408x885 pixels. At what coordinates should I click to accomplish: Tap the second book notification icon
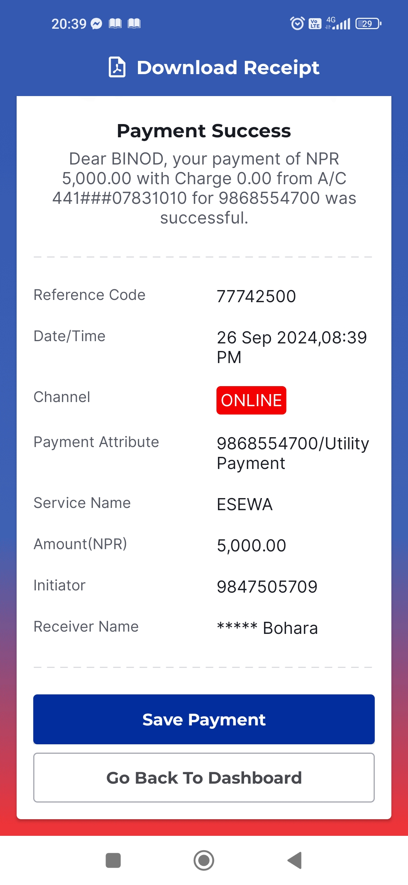tap(134, 24)
